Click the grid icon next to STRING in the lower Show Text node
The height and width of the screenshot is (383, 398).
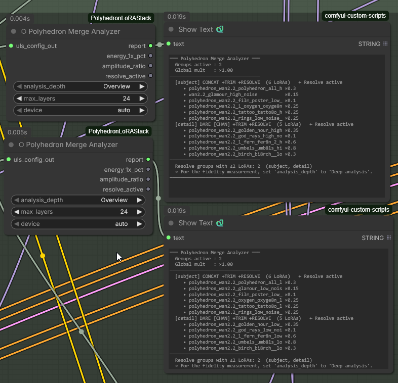pos(389,237)
